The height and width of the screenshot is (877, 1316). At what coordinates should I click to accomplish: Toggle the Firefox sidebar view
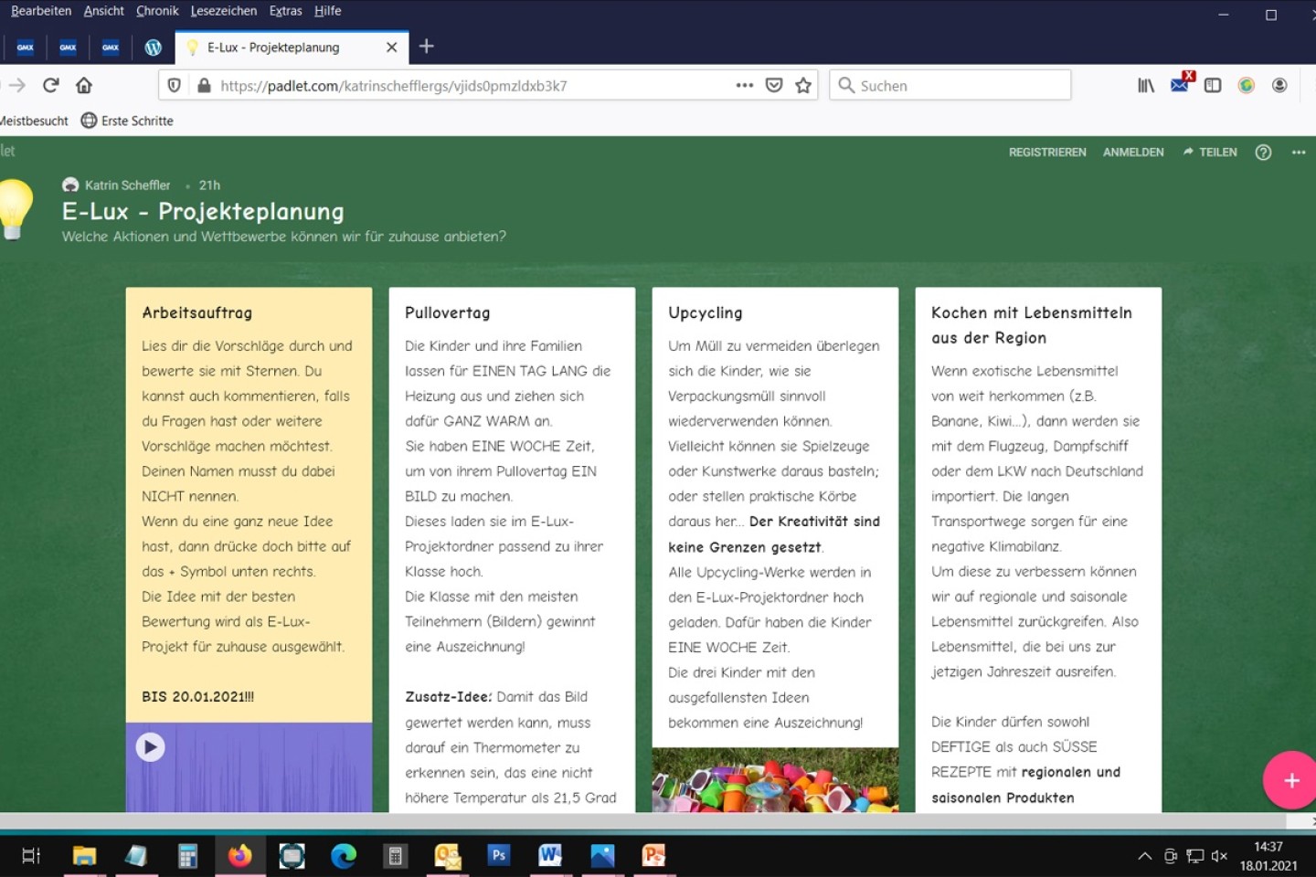(x=1213, y=86)
